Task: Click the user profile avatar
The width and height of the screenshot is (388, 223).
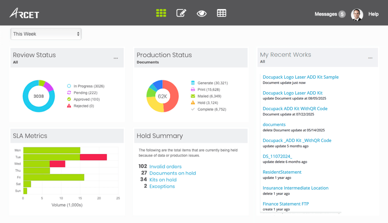Action: pyautogui.click(x=357, y=14)
